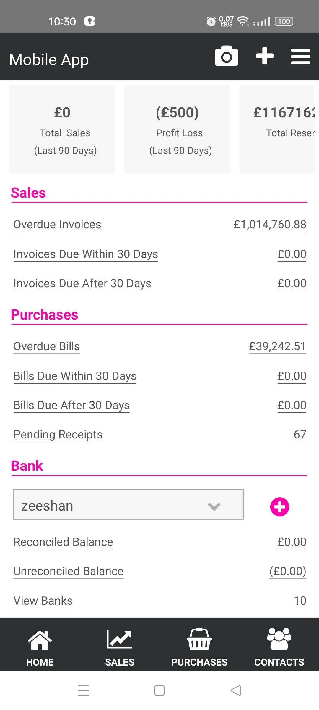Switch to the Sales tab

pos(120,647)
